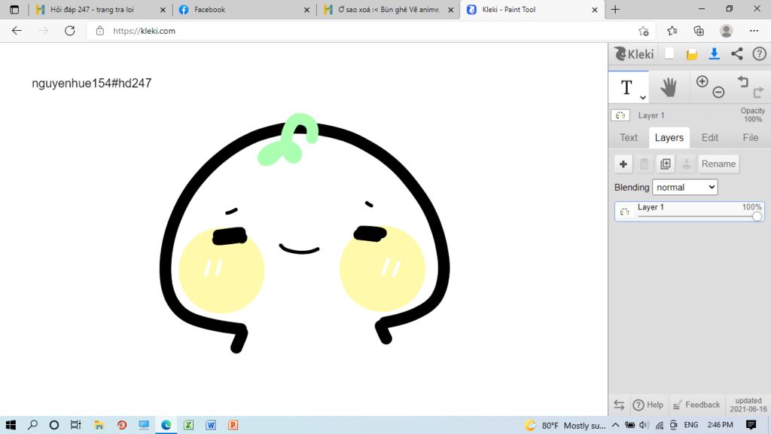The width and height of the screenshot is (771, 434).
Task: Flip the panel side with arrows icon
Action: [619, 405]
